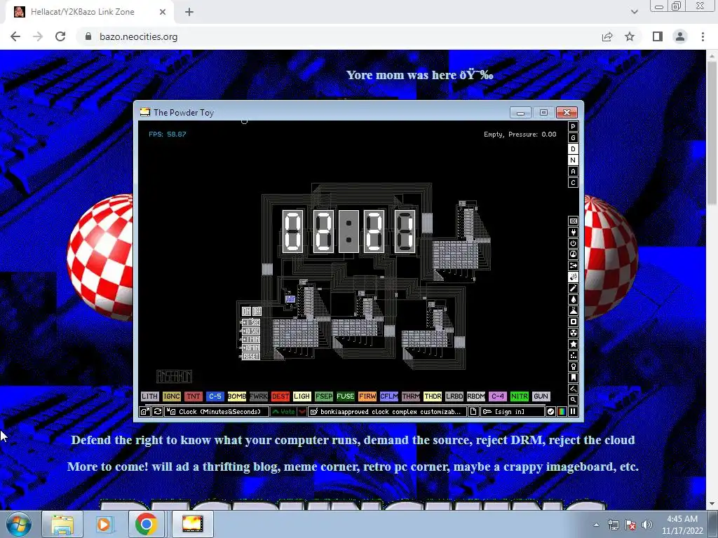
Task: Toggle the G display mode
Action: tap(573, 138)
